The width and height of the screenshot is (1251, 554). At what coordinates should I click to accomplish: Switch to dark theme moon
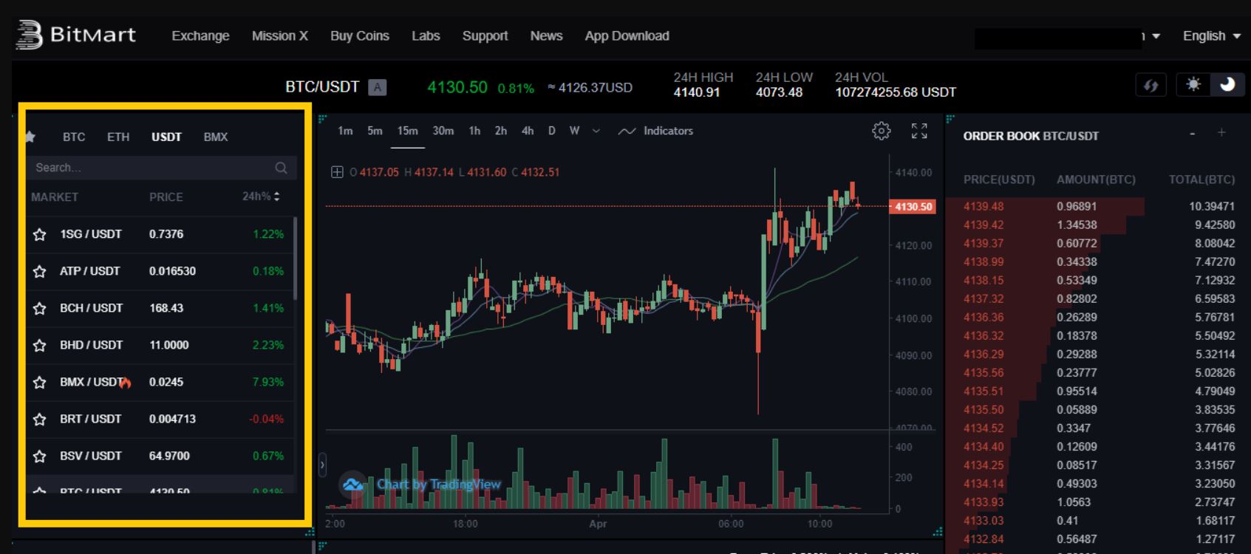(x=1227, y=84)
